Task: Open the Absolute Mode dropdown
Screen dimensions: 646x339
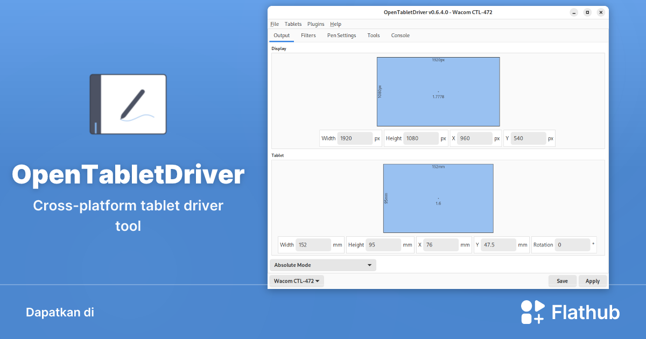Action: (x=322, y=265)
